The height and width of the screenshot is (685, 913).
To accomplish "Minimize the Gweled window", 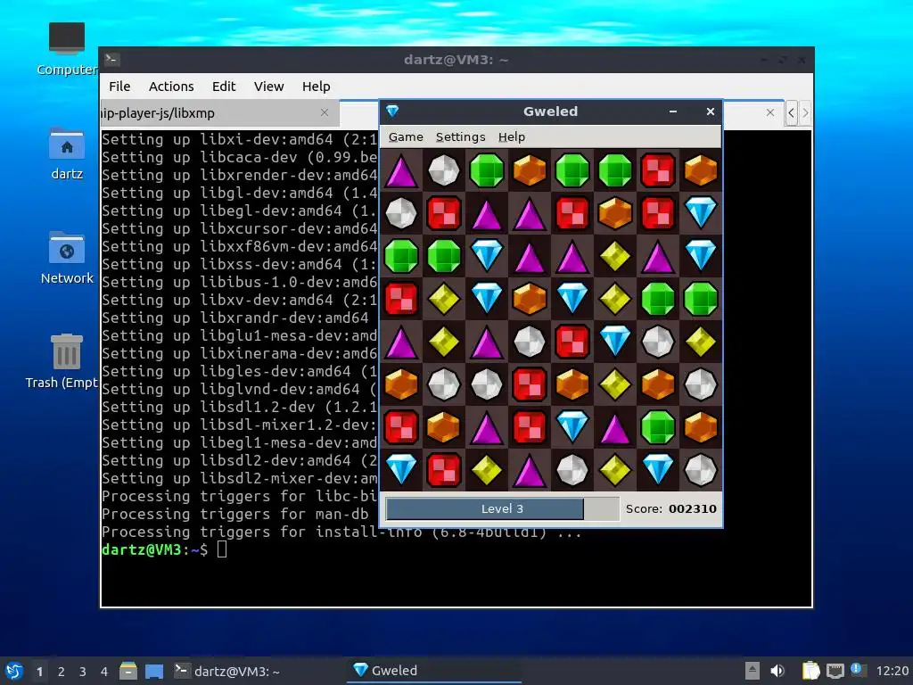I will click(672, 111).
